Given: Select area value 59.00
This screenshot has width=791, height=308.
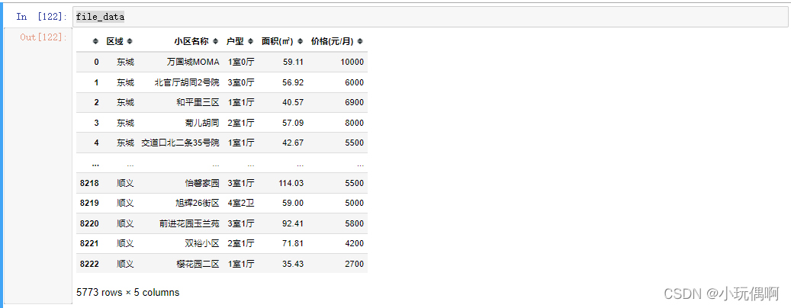Looking at the screenshot, I should pos(293,203).
